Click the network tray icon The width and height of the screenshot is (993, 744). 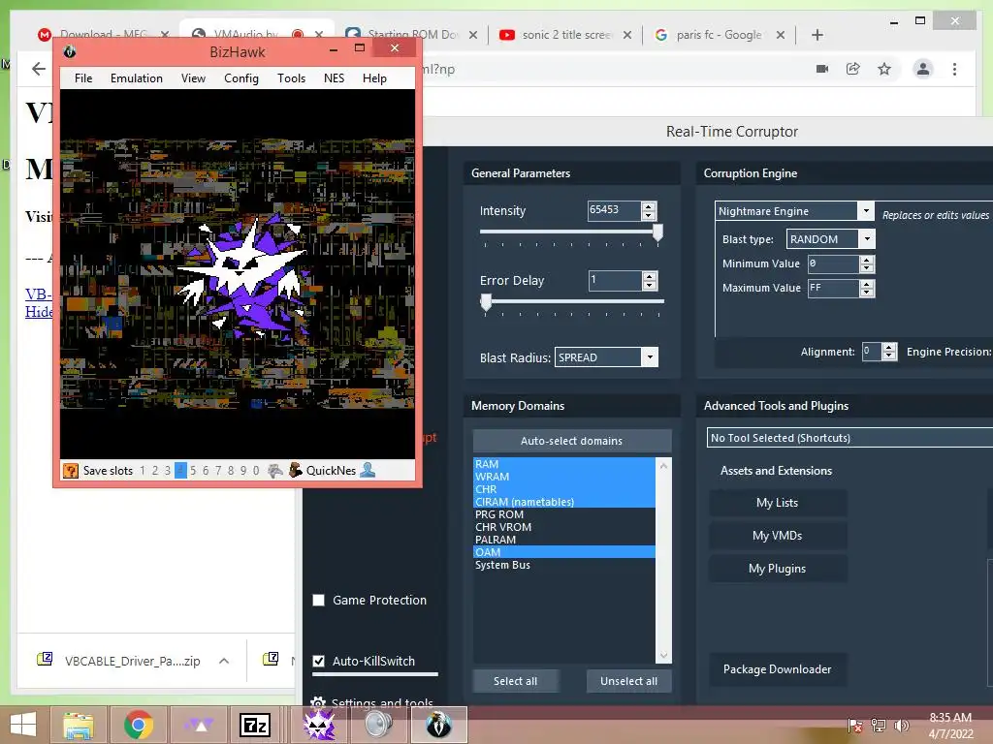[878, 725]
